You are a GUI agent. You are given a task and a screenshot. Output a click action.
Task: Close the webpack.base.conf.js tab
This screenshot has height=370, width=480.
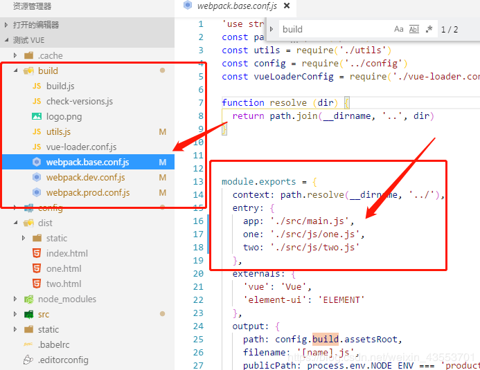click(x=287, y=6)
